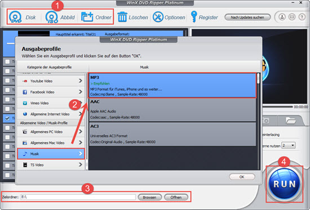Click music note icon beside Musik

click(25, 154)
